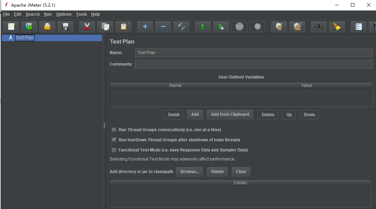Image resolution: width=376 pixels, height=209 pixels.
Task: Click the Toggle enable/disable icon
Action: [x=181, y=27]
